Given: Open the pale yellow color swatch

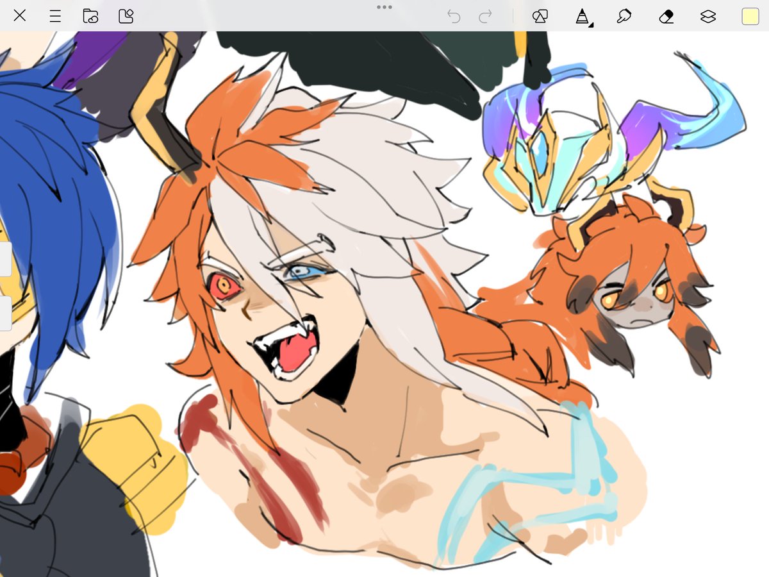Looking at the screenshot, I should [x=750, y=17].
